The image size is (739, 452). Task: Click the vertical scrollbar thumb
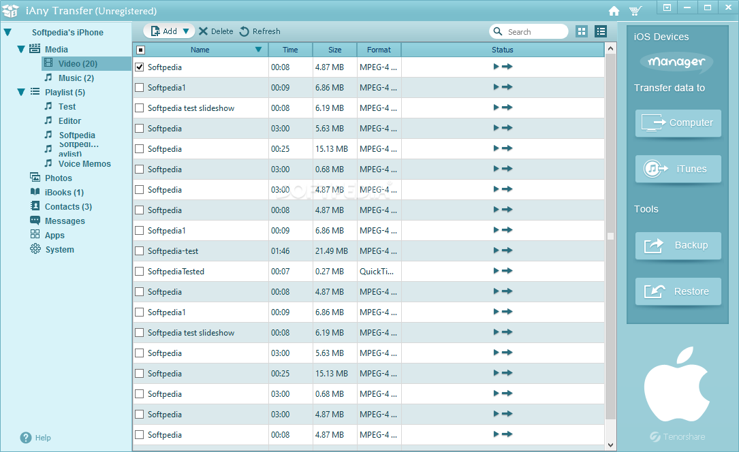(610, 236)
